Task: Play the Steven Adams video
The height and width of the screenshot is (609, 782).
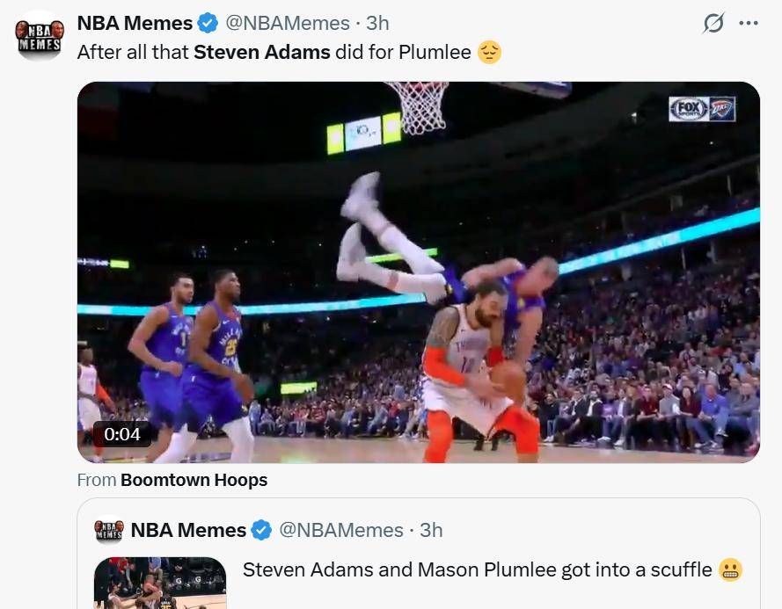Action: tap(419, 272)
